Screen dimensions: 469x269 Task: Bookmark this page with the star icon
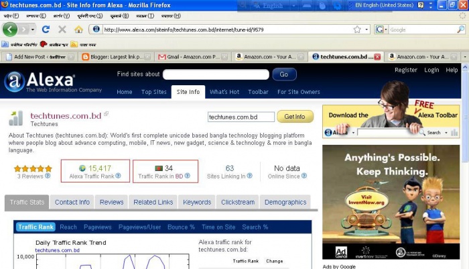[x=357, y=30]
